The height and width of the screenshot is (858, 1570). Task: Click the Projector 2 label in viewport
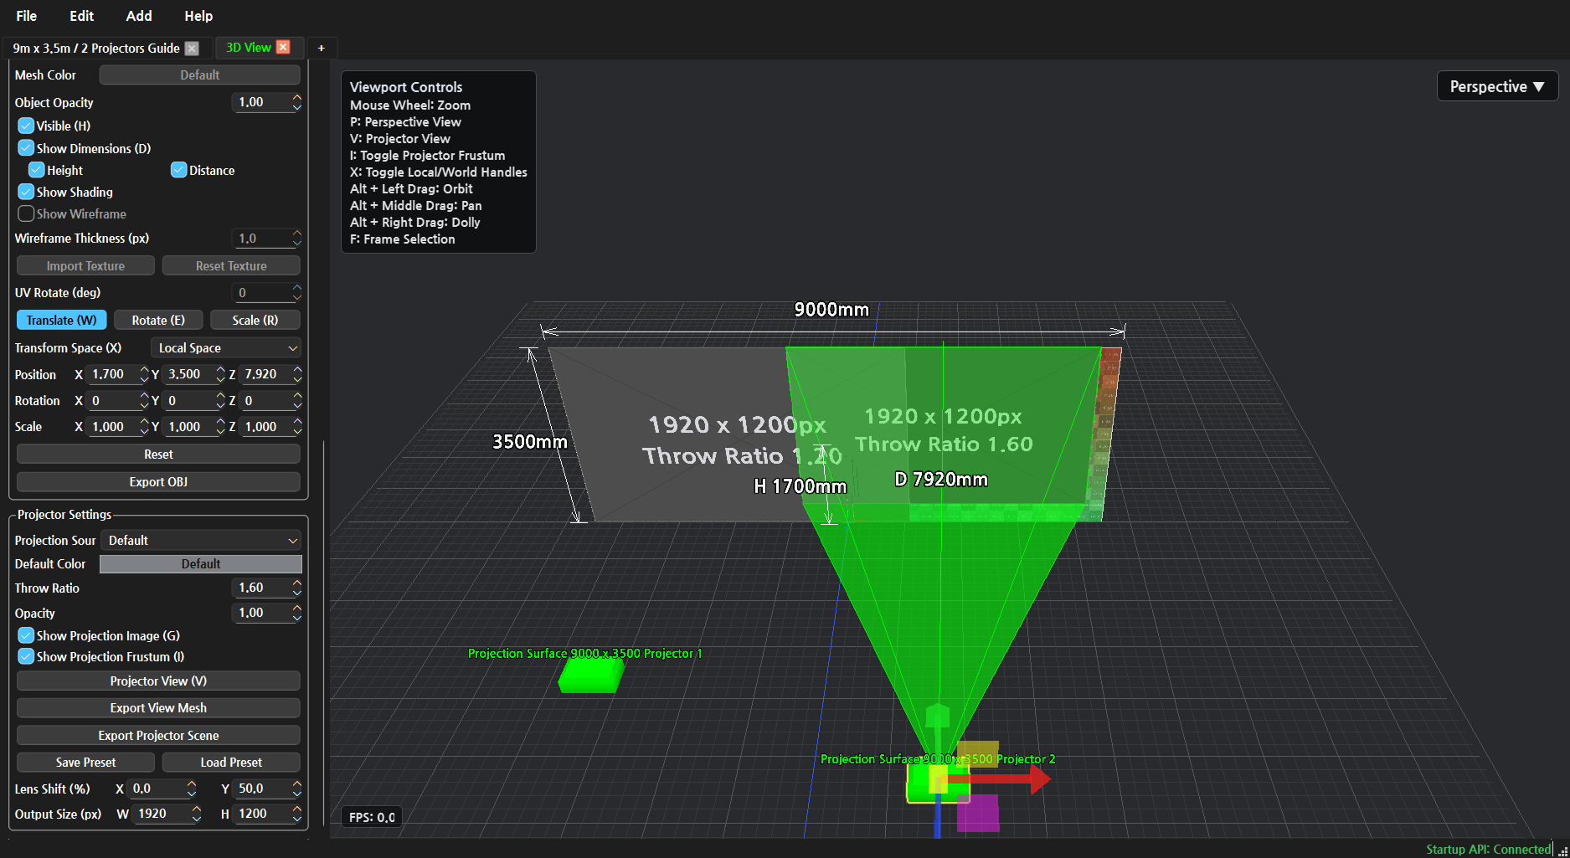click(x=938, y=759)
